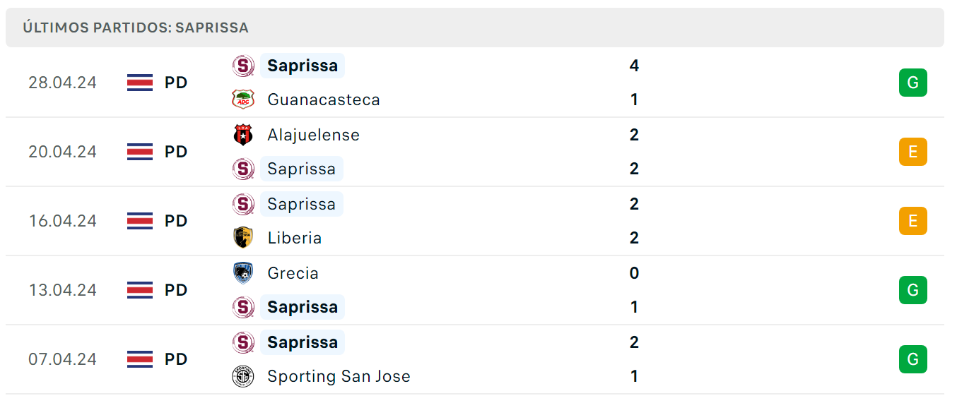Viewport: 957px width, 403px height.
Task: Click green G badge for 07.04.24 match
Action: [x=912, y=359]
